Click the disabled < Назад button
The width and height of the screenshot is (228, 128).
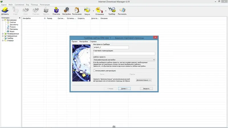pos(110,88)
